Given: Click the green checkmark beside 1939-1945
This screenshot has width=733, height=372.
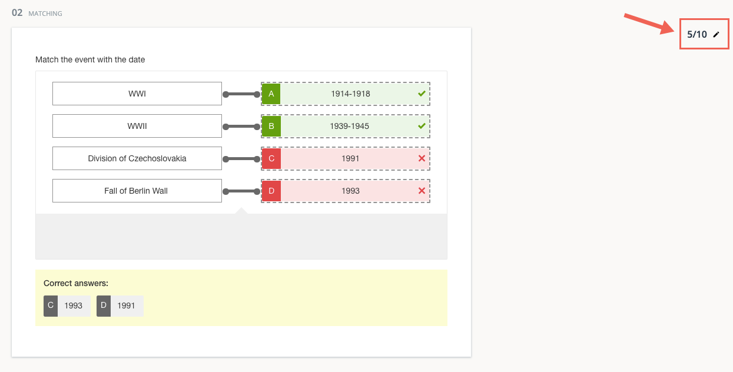Looking at the screenshot, I should 421,125.
